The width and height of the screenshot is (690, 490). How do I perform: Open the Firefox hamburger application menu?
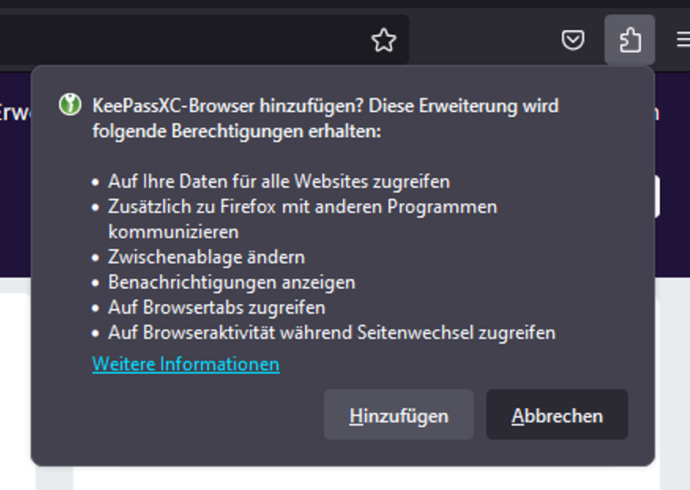coord(684,40)
